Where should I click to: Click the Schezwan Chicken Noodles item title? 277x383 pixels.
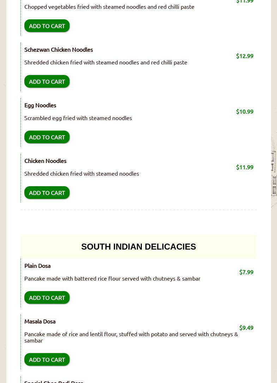[x=59, y=50]
